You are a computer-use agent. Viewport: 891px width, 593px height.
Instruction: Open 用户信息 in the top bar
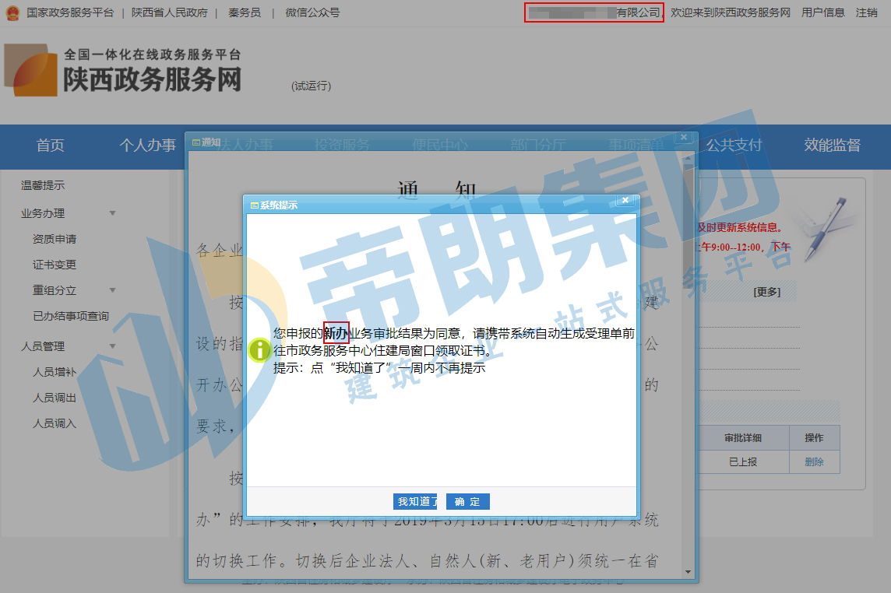(822, 12)
